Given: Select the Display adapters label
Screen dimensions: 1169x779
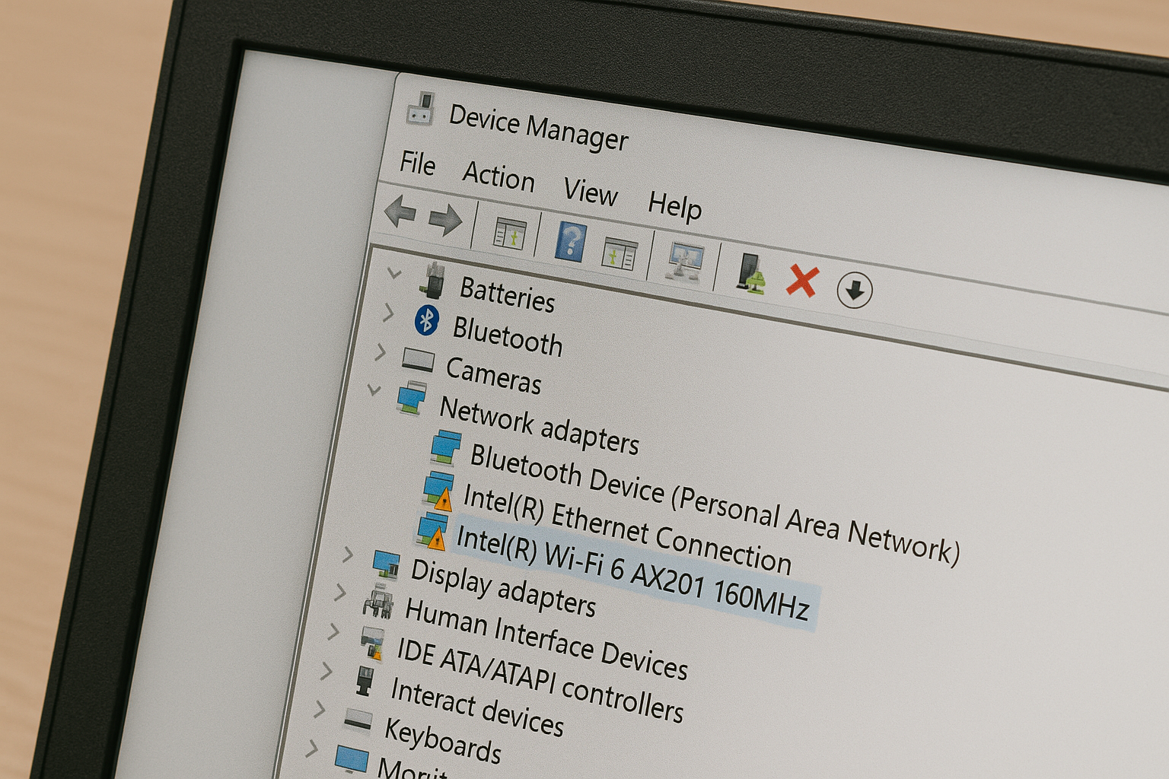Looking at the screenshot, I should click(x=502, y=587).
